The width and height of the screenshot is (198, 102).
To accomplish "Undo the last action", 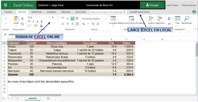I will tap(6, 19).
